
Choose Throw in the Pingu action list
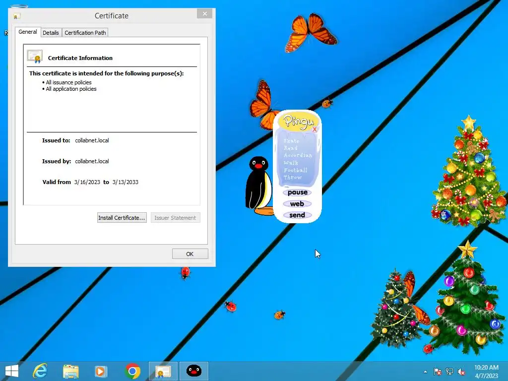tap(293, 177)
